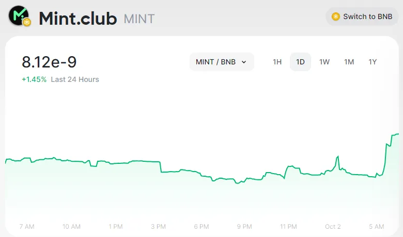Open the MINT / BNB pair dropdown
Image resolution: width=403 pixels, height=237 pixels.
[x=221, y=62]
